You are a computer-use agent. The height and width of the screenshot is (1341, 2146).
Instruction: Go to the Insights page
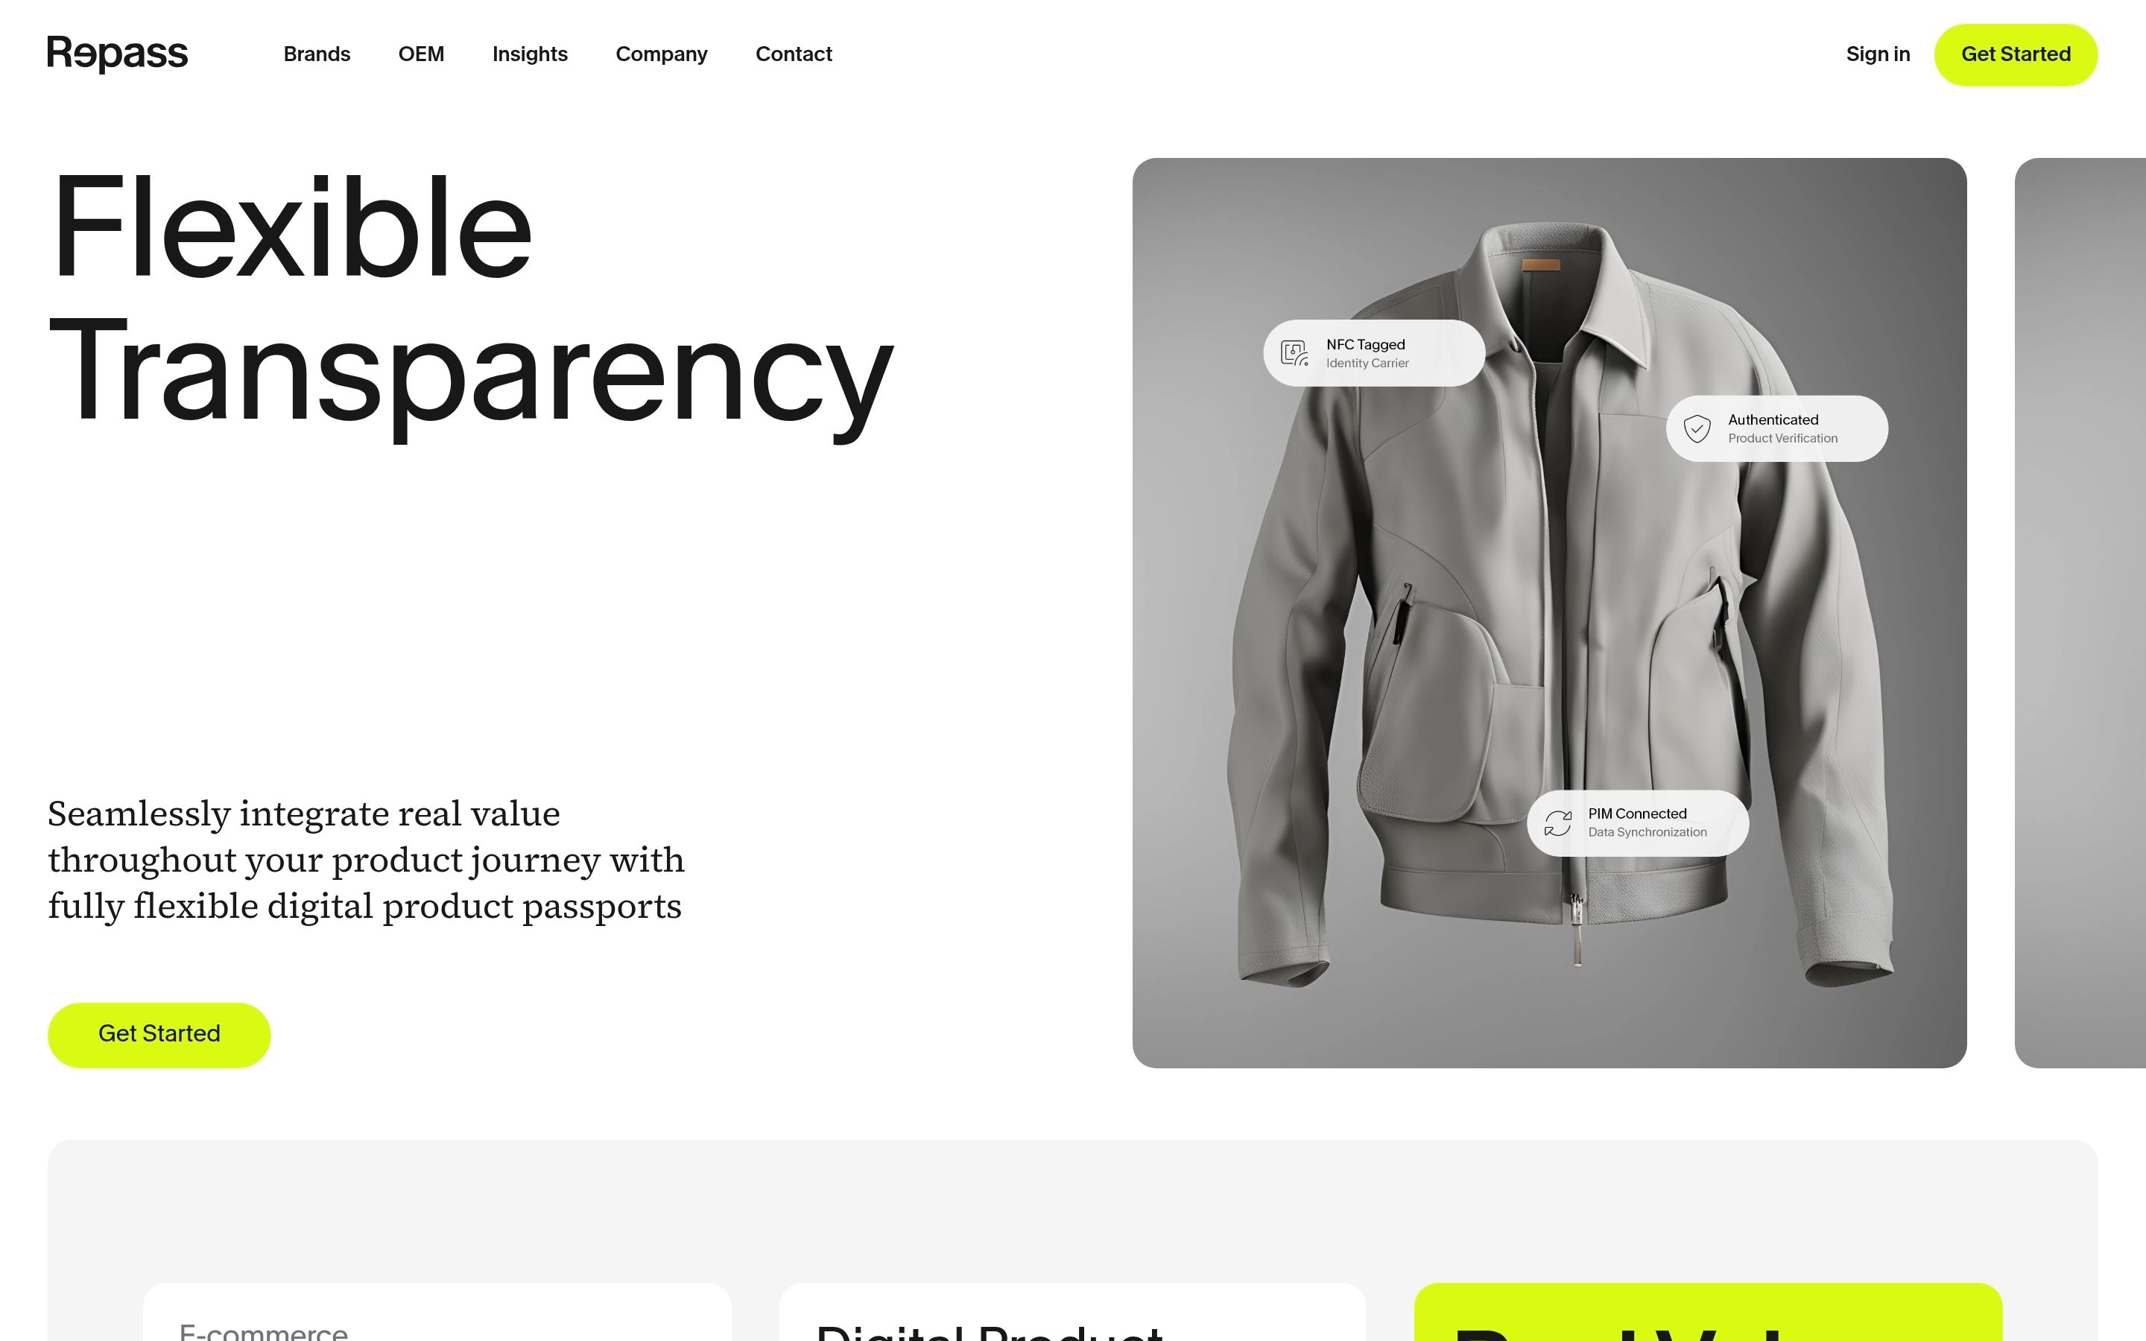(529, 54)
